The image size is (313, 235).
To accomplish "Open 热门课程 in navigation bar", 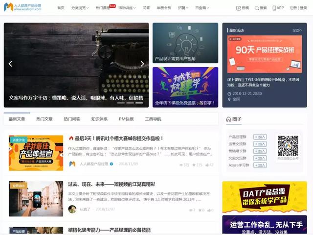I will [103, 8].
